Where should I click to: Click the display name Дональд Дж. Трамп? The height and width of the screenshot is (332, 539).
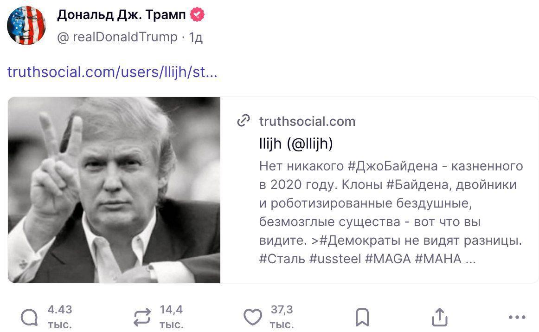tap(122, 15)
